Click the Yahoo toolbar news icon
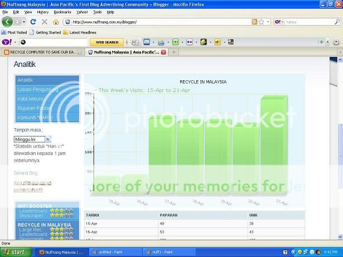 (x=136, y=42)
